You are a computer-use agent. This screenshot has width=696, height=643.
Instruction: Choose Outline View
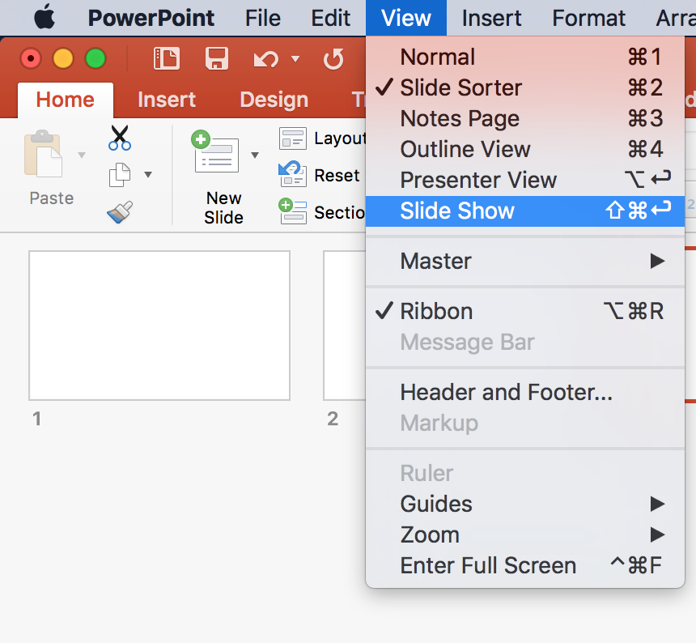[x=525, y=149]
